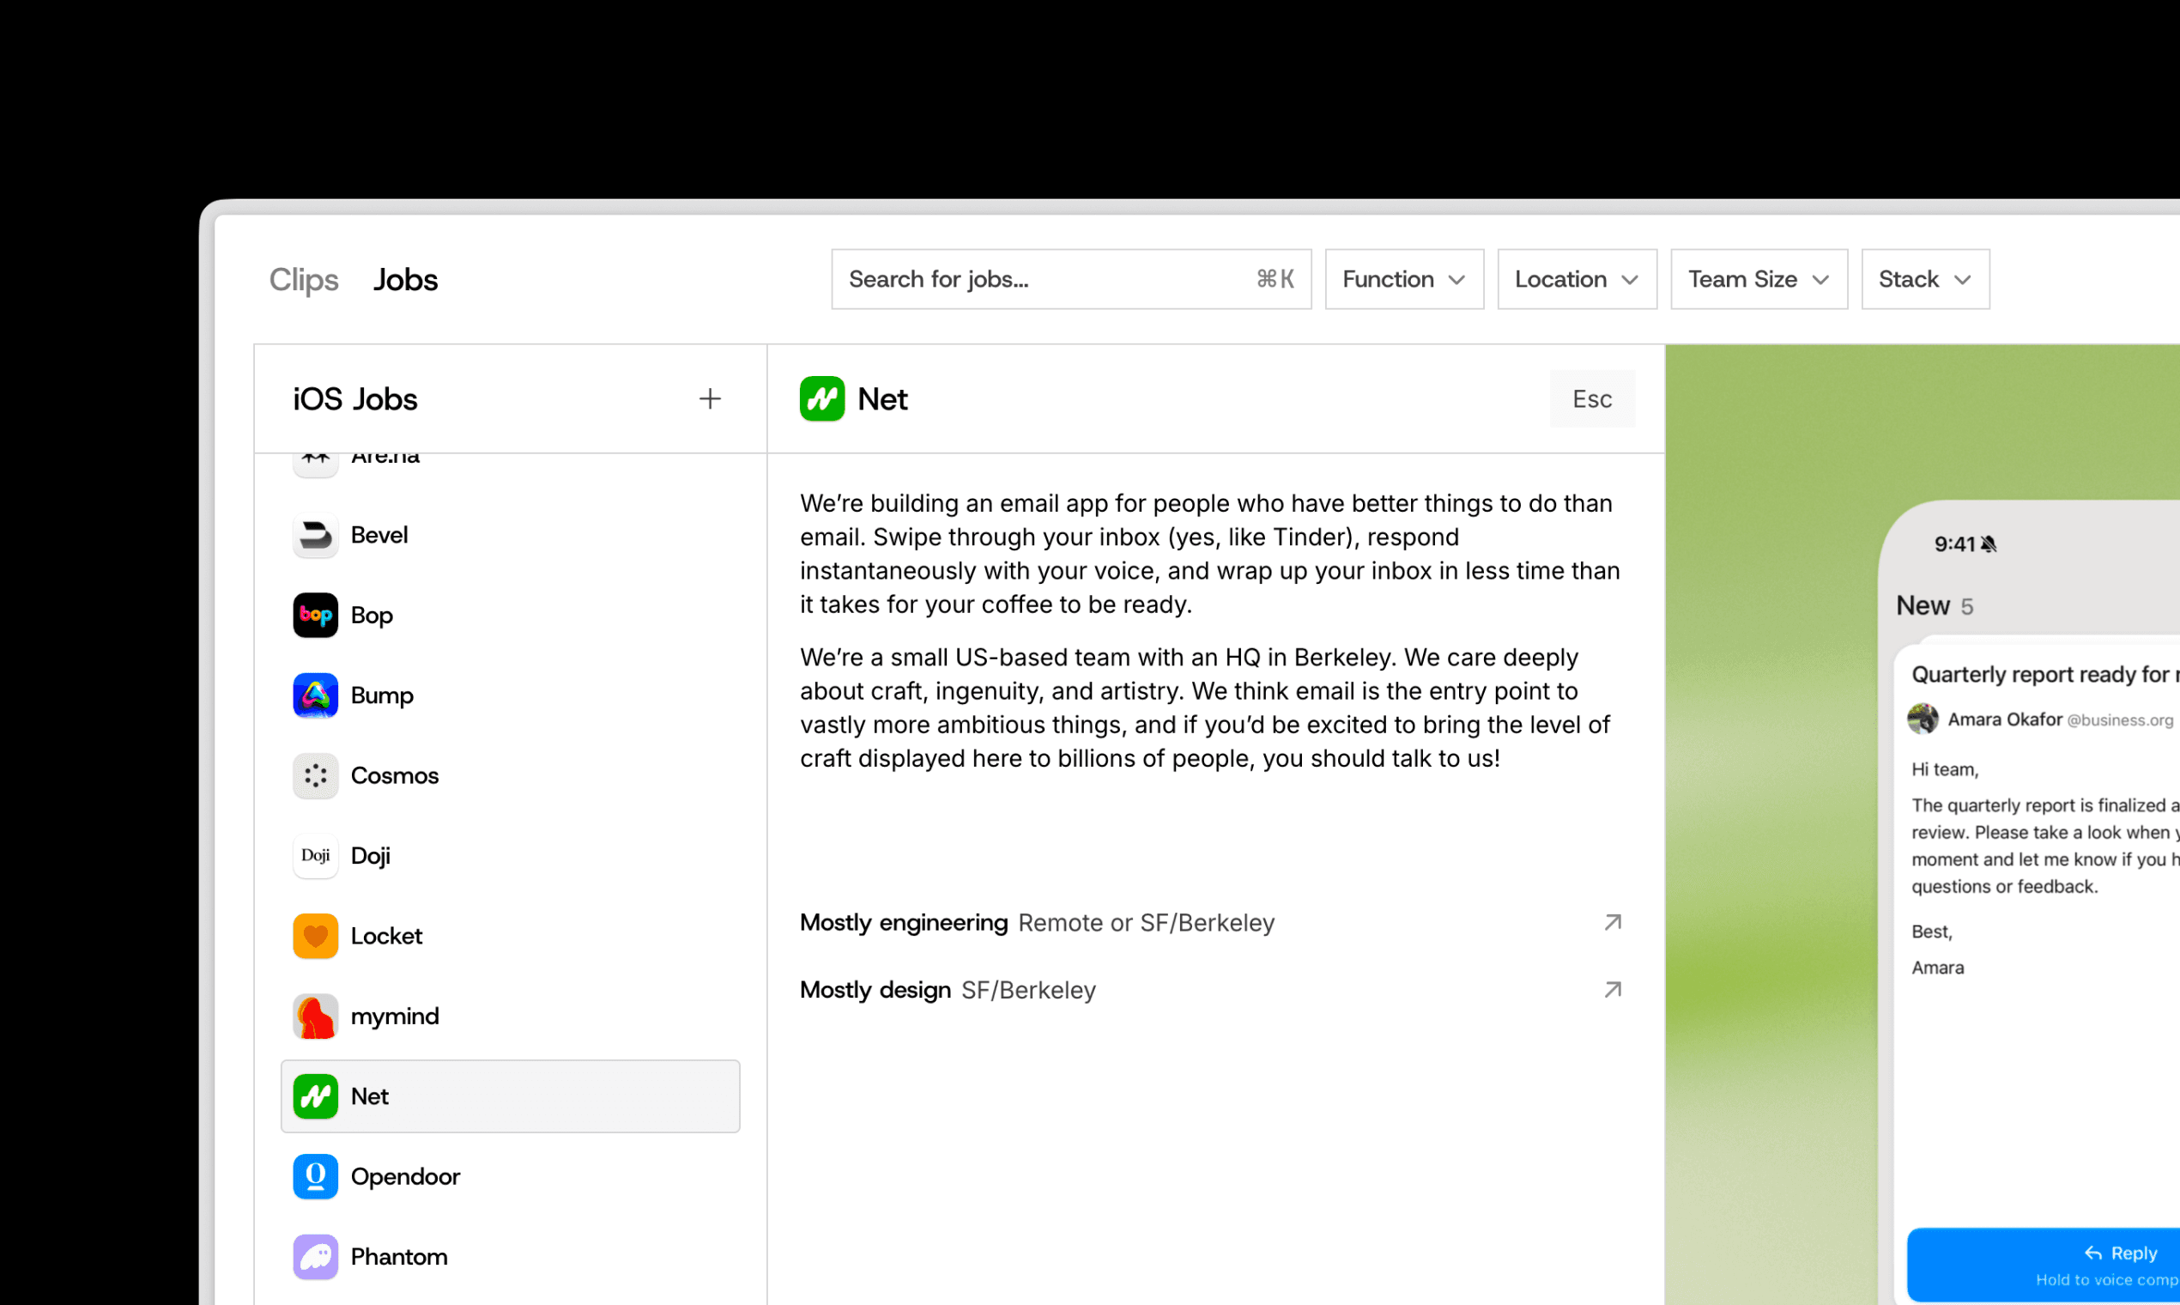This screenshot has height=1305, width=2180.
Task: Switch to the Clips tab
Action: tap(303, 280)
